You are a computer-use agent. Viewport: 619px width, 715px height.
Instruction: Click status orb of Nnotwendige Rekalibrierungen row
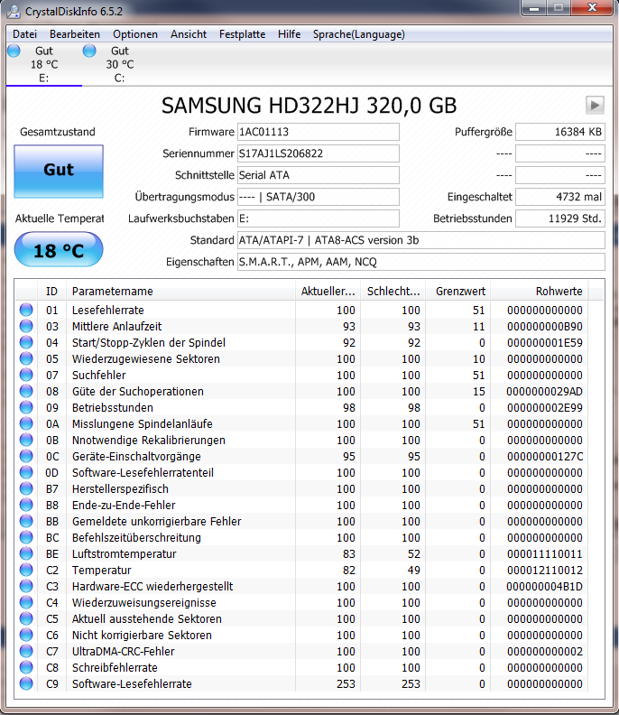coord(26,440)
